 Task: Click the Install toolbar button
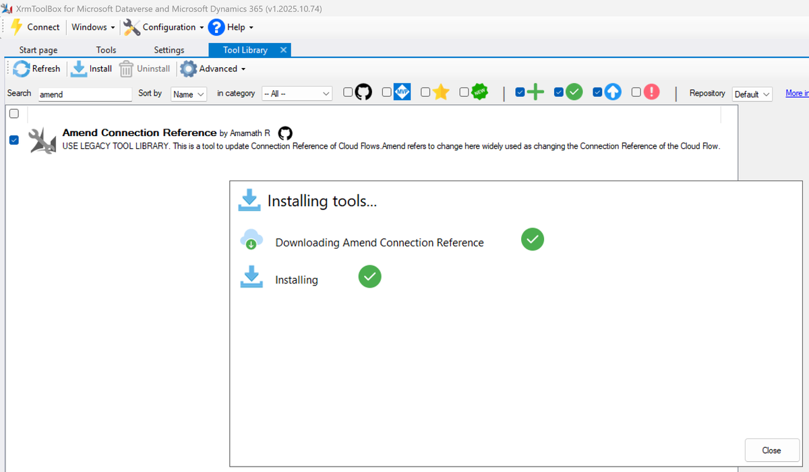coord(92,69)
